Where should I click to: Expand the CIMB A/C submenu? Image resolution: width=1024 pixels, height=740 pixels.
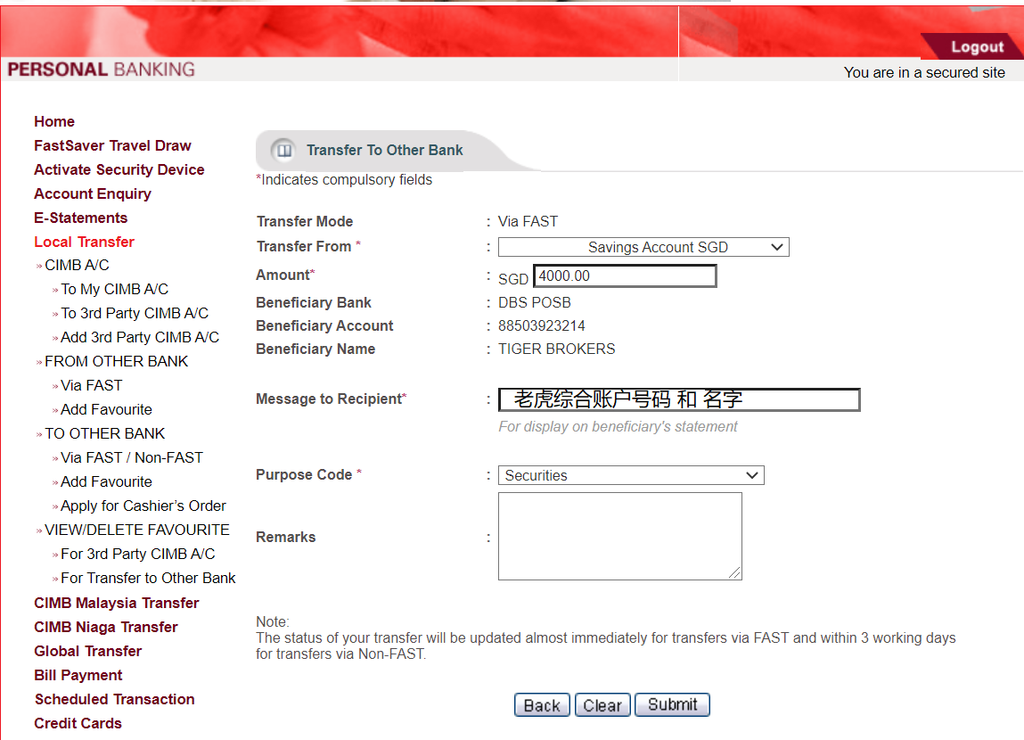[77, 265]
